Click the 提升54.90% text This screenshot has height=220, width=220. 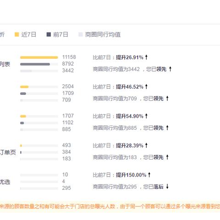tap(130, 116)
